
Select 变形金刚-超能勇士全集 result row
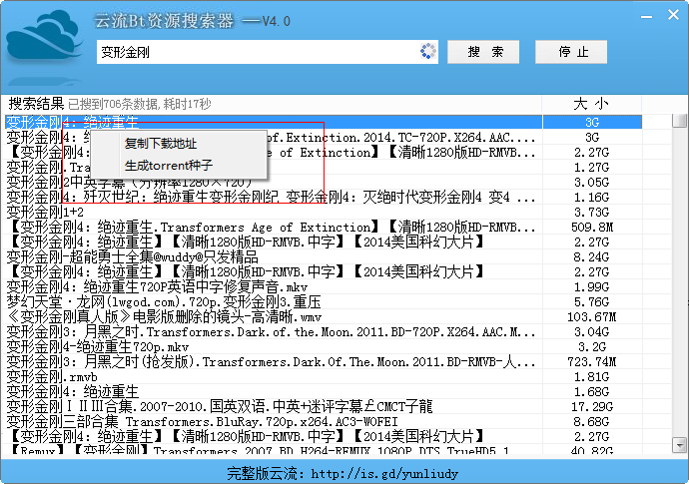click(140, 256)
